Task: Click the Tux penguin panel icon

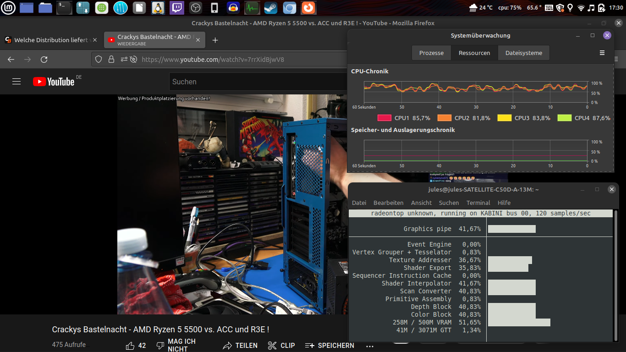Action: click(158, 7)
